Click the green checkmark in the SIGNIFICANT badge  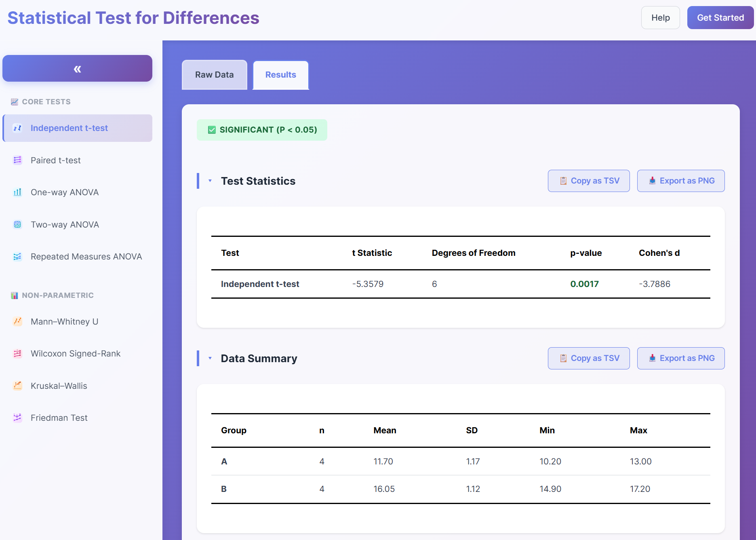(x=212, y=130)
